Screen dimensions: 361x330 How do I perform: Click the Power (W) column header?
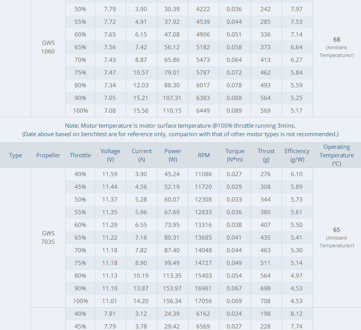click(x=172, y=155)
